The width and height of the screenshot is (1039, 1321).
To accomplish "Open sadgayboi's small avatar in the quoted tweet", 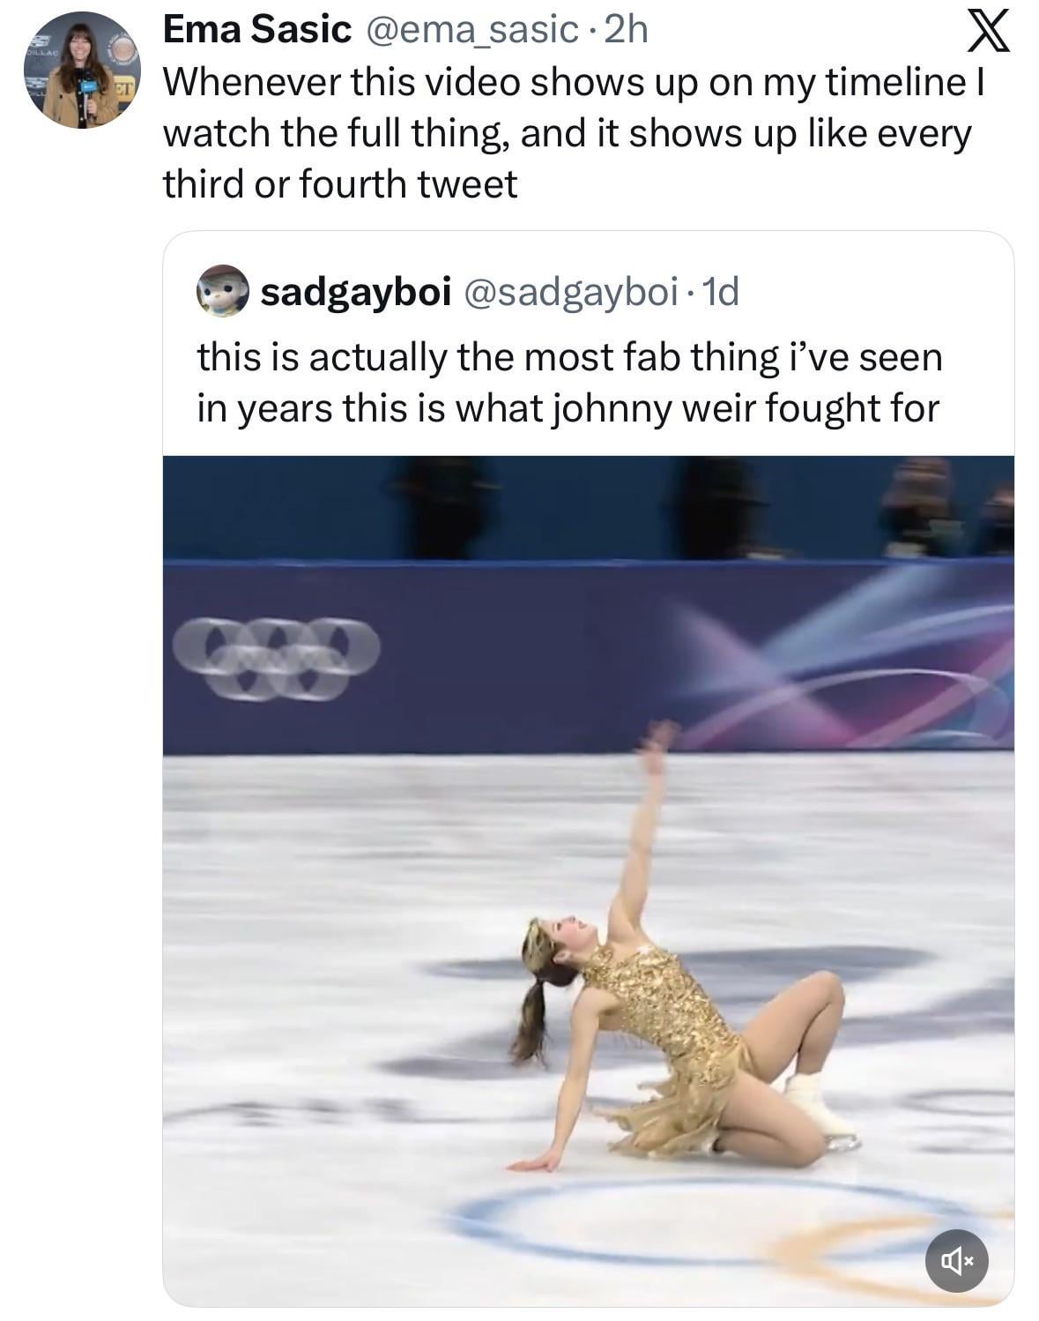I will point(221,291).
